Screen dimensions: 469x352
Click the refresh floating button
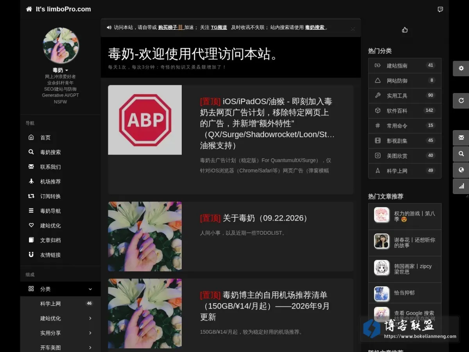tap(461, 101)
